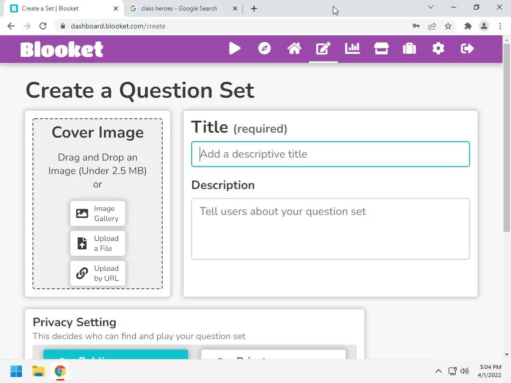Open the clock and date 5:04 PM

490,371
